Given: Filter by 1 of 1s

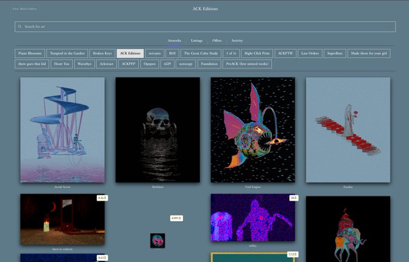Looking at the screenshot, I should (x=231, y=53).
